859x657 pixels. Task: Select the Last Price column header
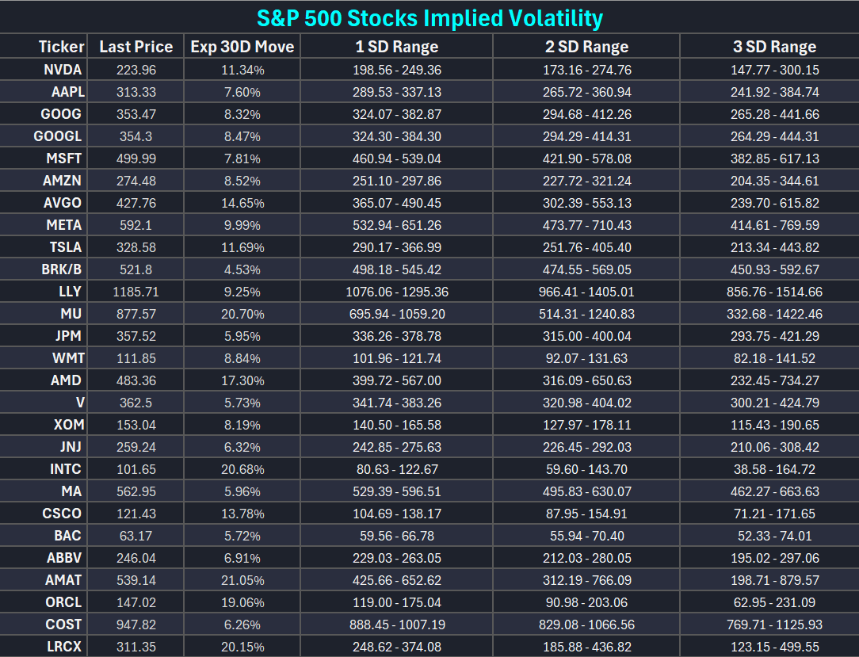pos(136,47)
